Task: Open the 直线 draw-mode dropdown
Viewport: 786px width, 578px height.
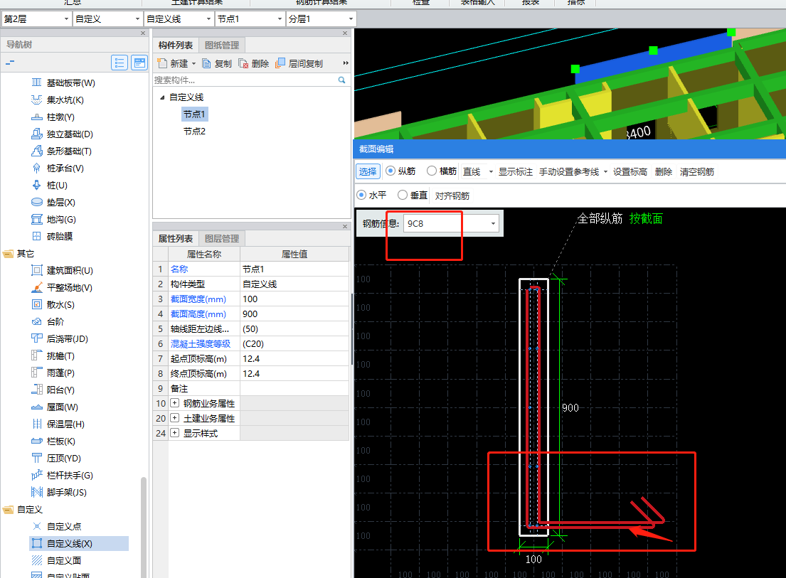Action: coord(491,172)
